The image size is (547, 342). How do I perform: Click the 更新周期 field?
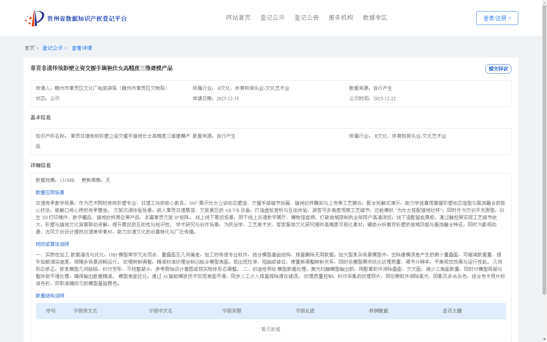click(x=96, y=180)
